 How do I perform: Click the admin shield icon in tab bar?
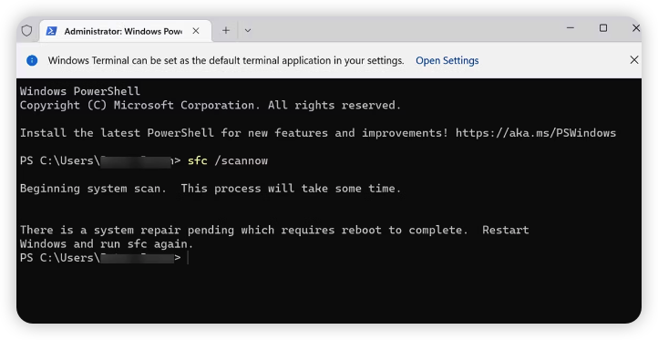coord(26,31)
